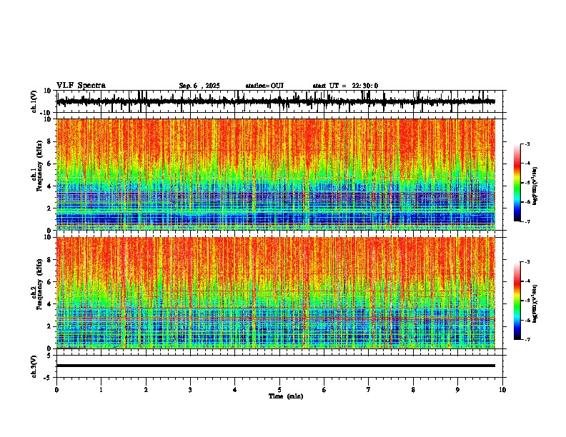566x437 pixels.
Task: Click the '-4' label on lower color scale
Action: point(527,281)
